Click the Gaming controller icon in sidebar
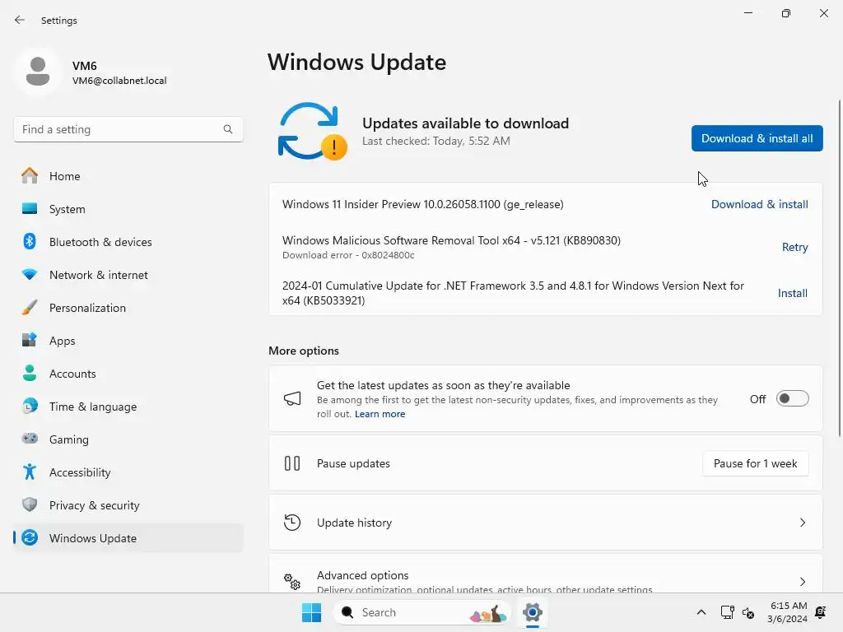This screenshot has width=843, height=632. coord(30,439)
